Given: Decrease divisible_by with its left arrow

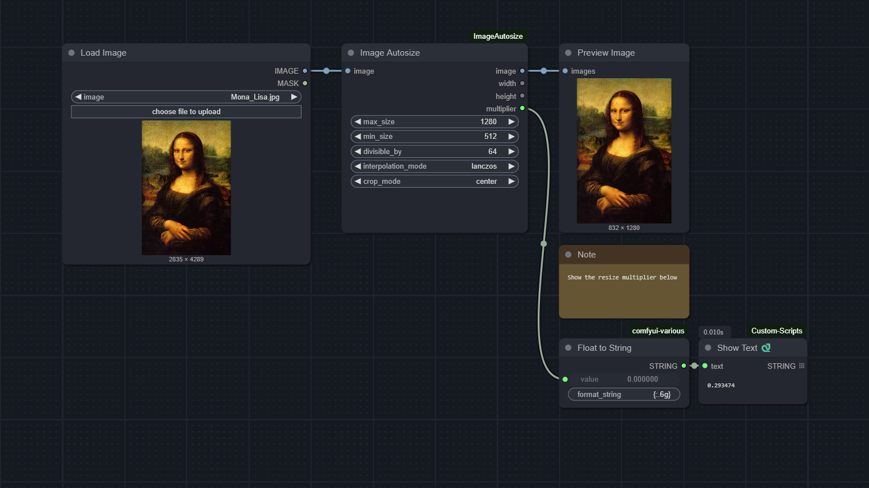Looking at the screenshot, I should coord(358,152).
